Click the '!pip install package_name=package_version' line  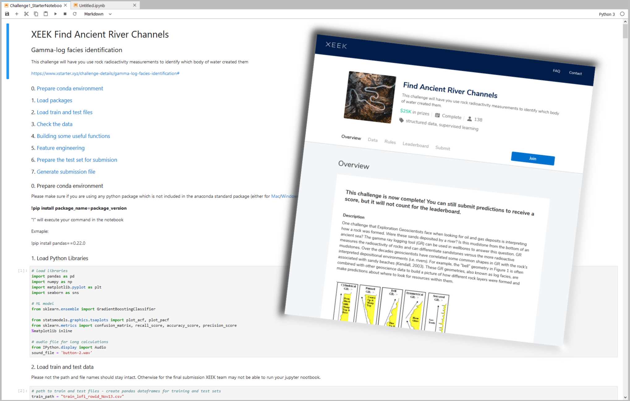point(79,208)
